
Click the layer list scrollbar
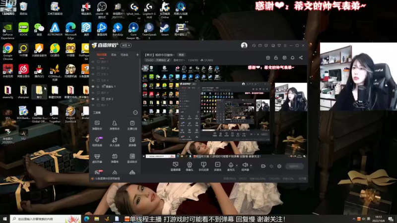click(x=140, y=76)
